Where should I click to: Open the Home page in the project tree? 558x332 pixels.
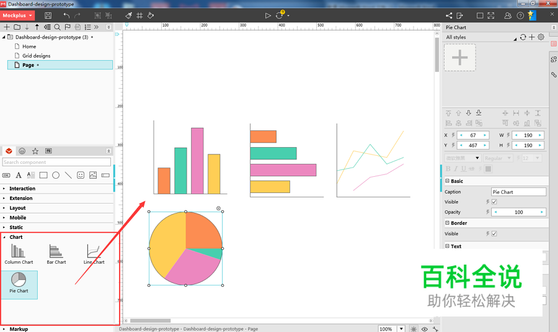click(29, 47)
